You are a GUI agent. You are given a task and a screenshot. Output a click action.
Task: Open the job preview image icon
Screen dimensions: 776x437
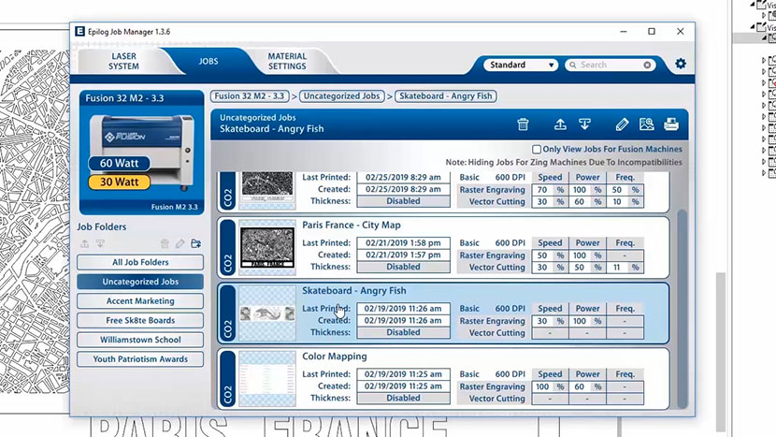coord(646,124)
